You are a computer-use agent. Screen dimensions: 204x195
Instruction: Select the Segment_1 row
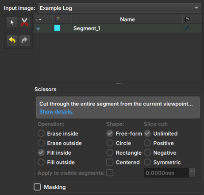[x=118, y=28]
